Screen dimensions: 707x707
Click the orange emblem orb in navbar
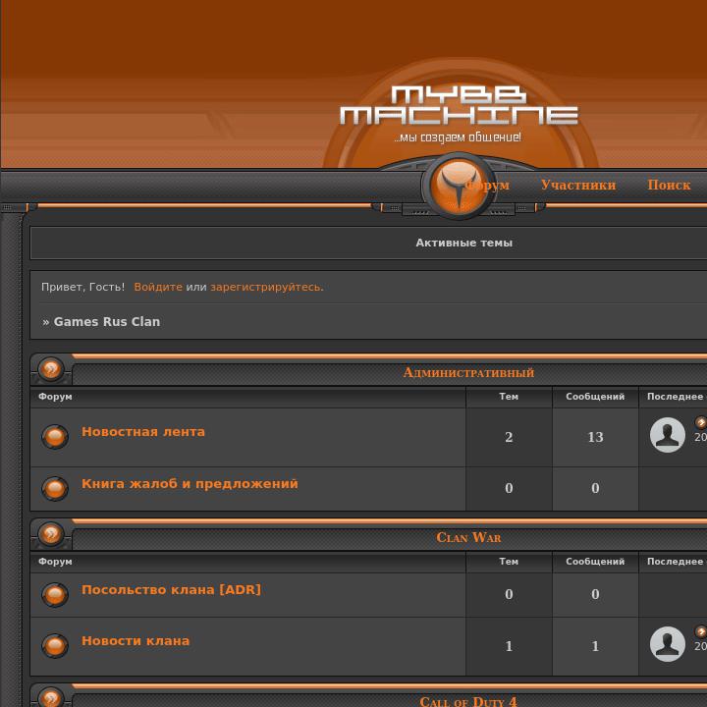[x=459, y=186]
